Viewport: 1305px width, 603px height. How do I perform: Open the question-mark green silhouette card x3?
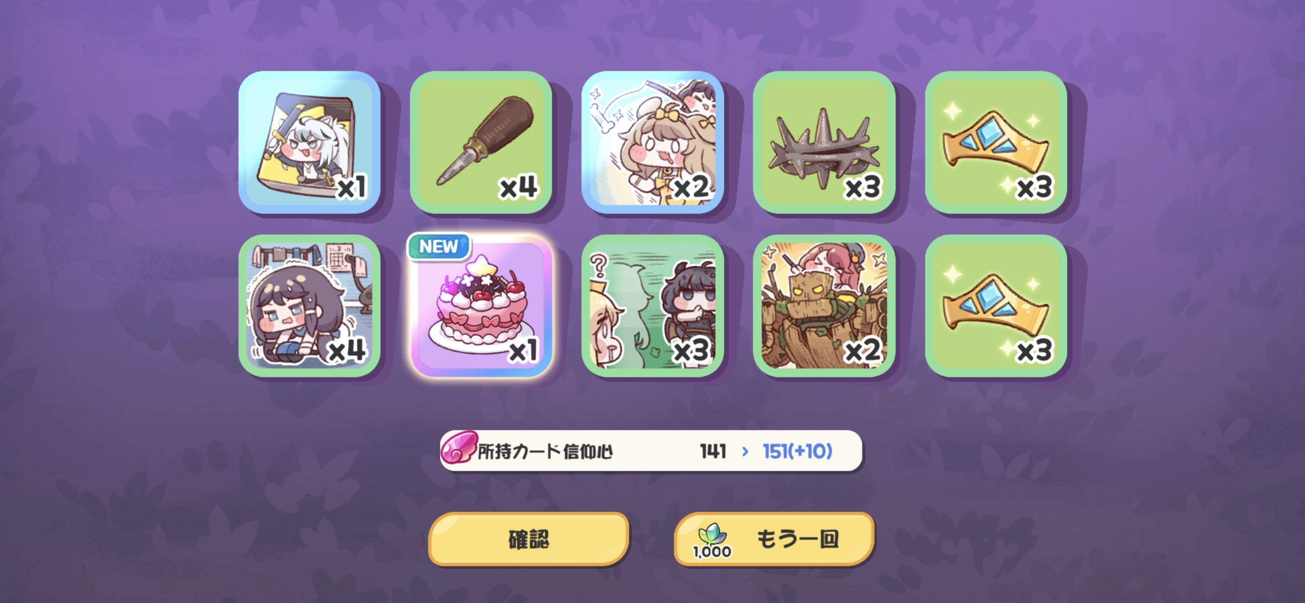(652, 306)
